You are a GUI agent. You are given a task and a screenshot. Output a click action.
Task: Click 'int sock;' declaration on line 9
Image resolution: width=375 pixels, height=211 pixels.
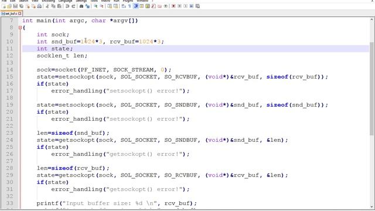(53, 35)
